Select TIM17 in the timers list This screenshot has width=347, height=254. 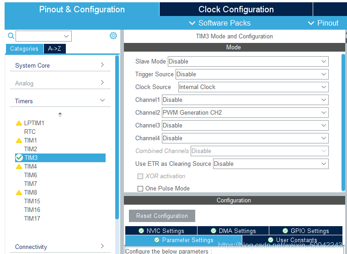tap(32, 219)
